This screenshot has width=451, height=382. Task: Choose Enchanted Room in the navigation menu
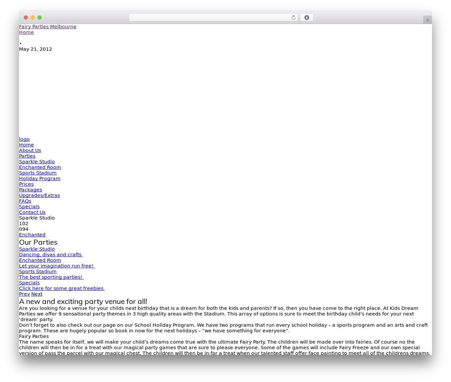click(x=40, y=167)
